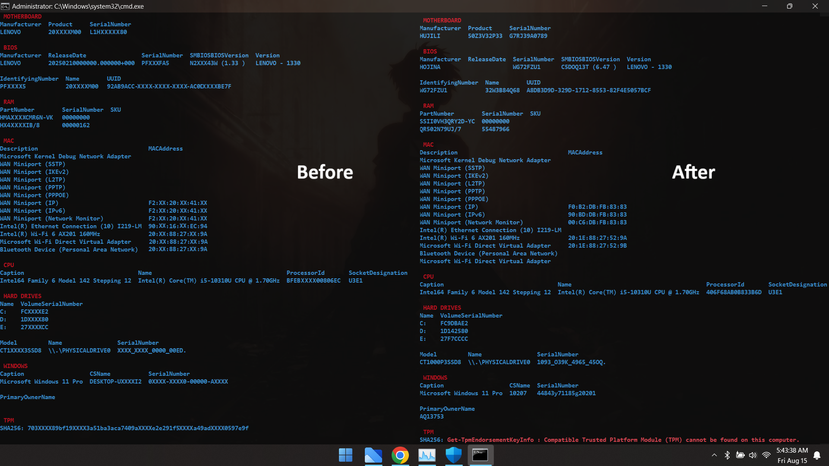Click serial number L1HXXXXX80

coord(108,32)
